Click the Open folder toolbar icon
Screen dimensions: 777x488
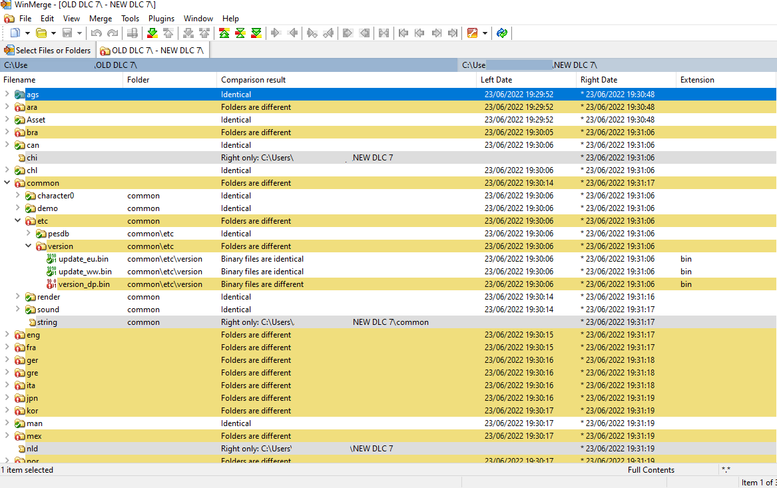point(41,33)
